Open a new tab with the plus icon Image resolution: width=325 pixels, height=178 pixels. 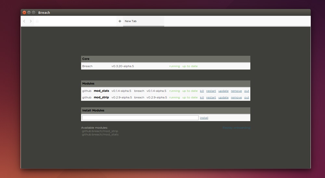point(120,21)
